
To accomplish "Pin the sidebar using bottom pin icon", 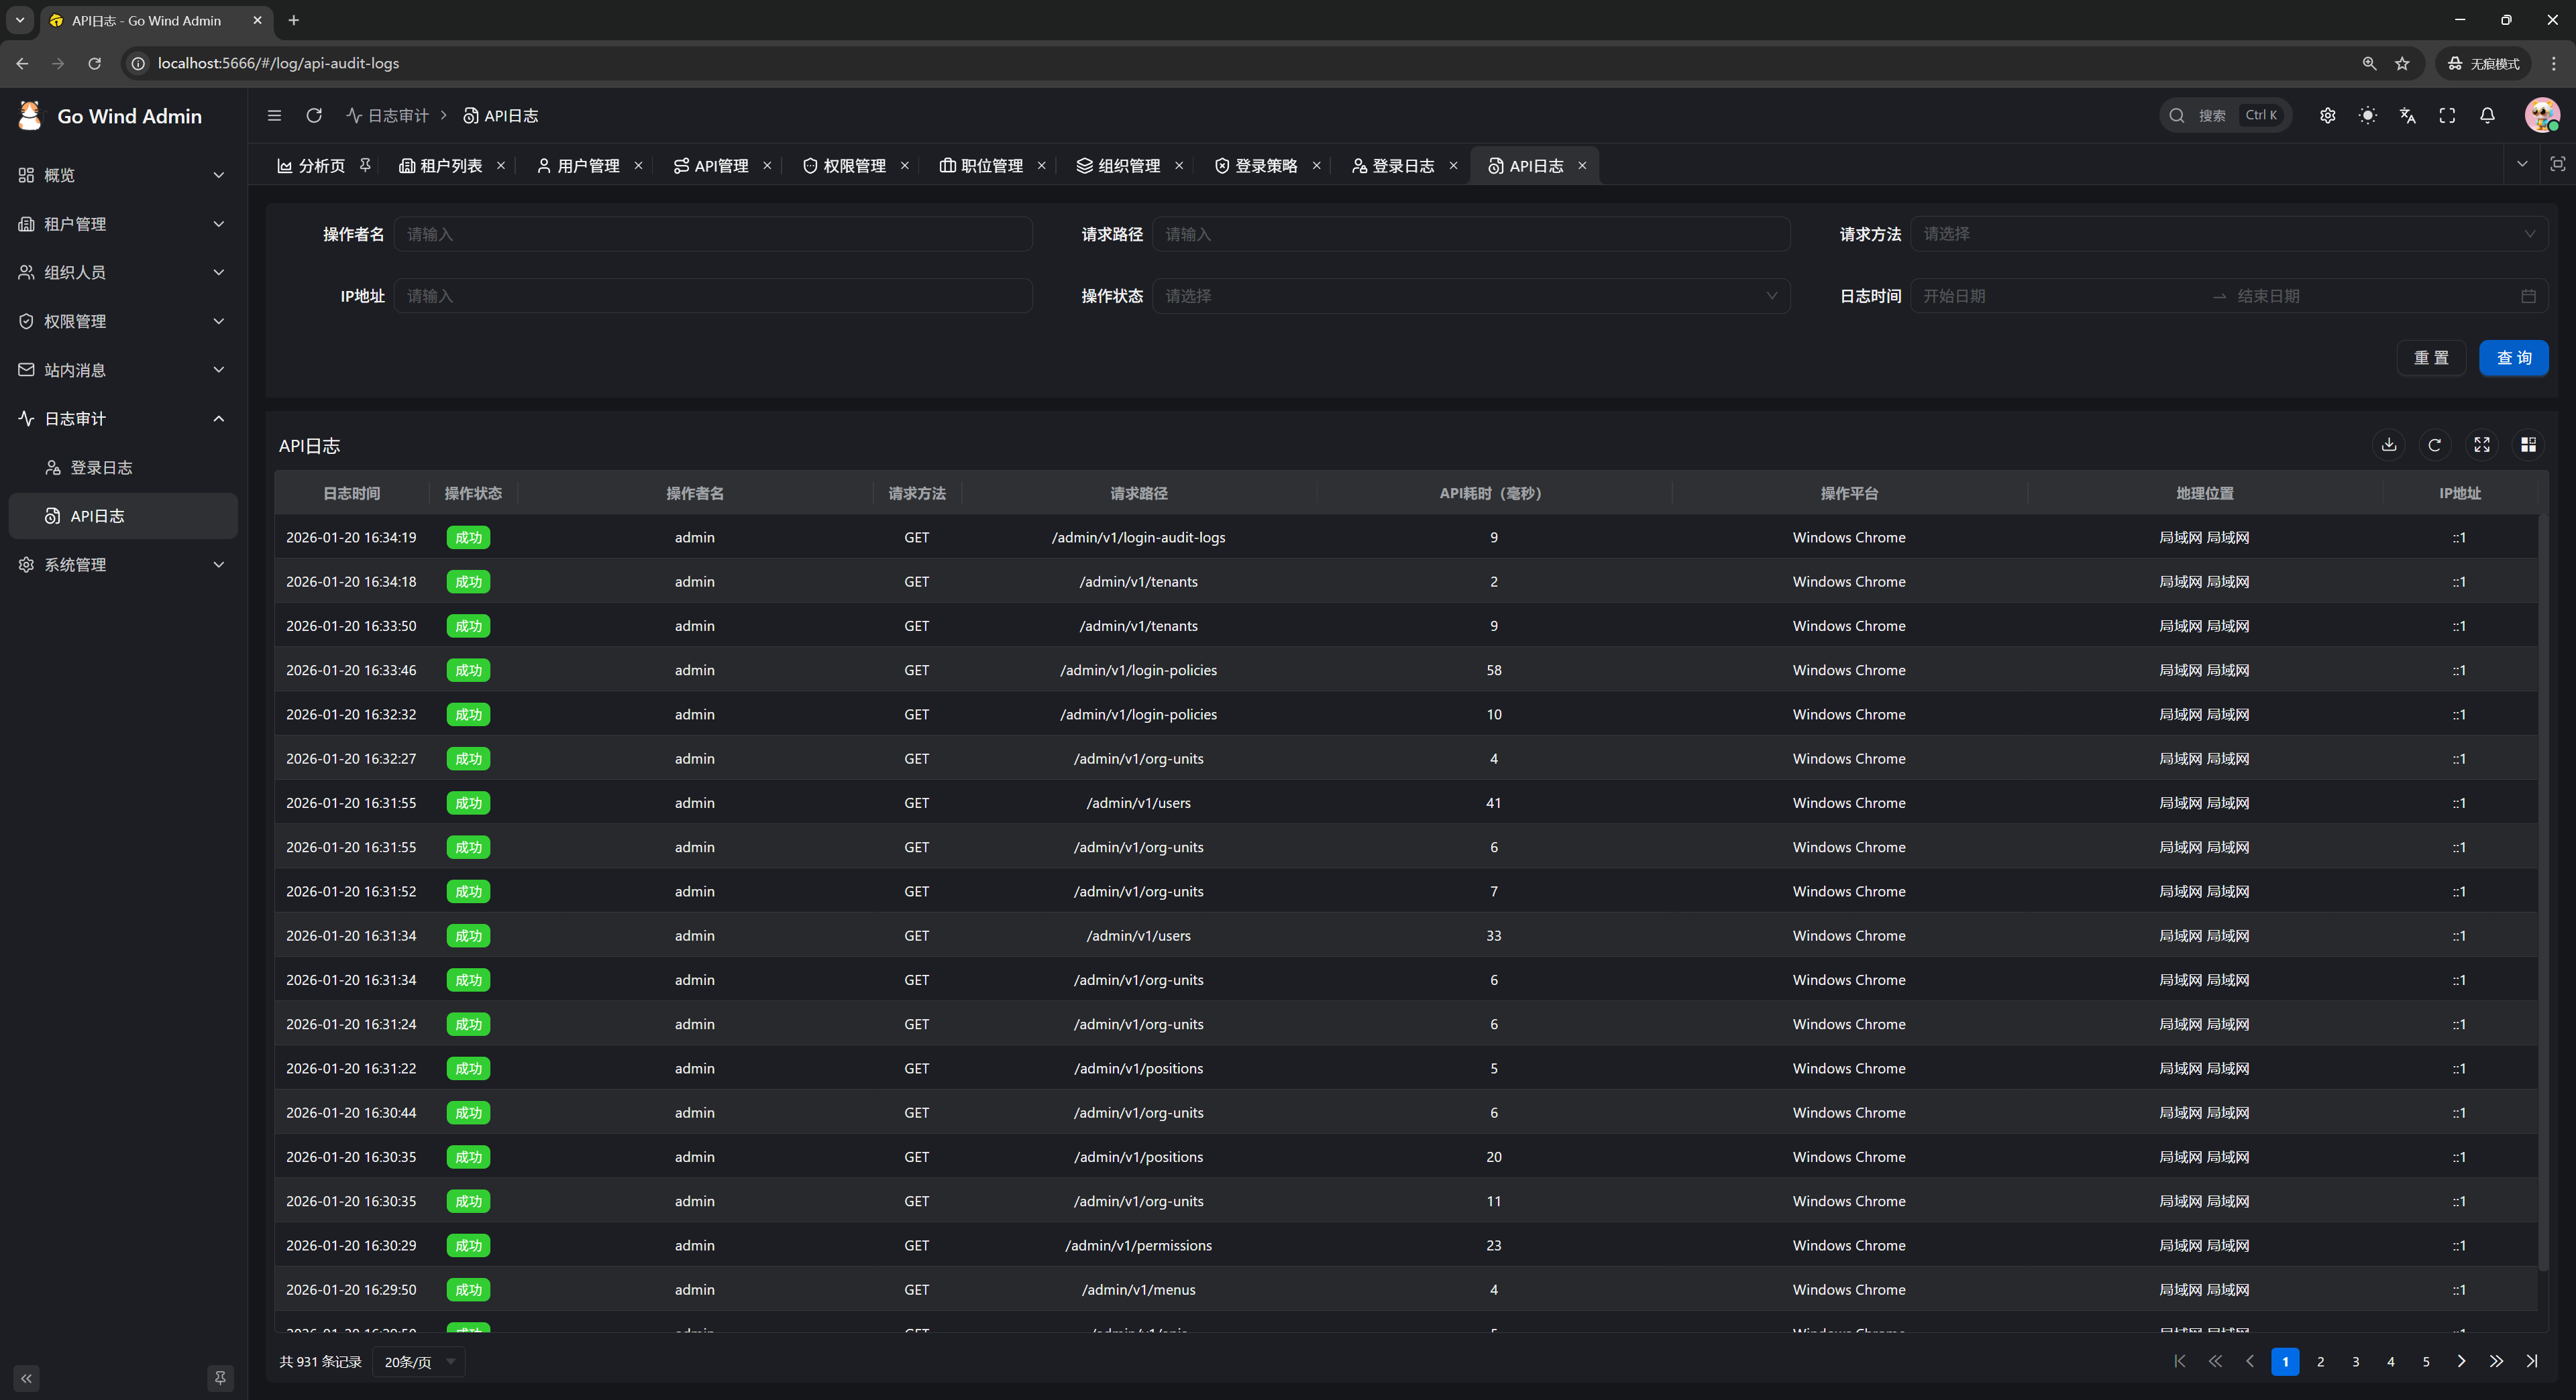I will (x=220, y=1378).
